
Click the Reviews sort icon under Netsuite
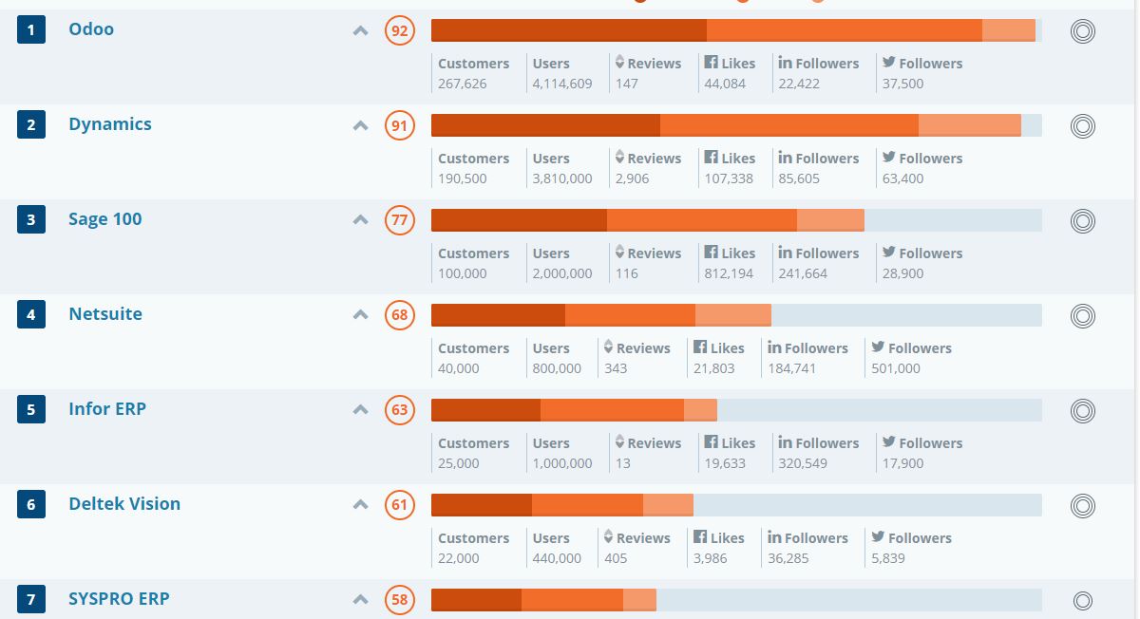pos(609,347)
